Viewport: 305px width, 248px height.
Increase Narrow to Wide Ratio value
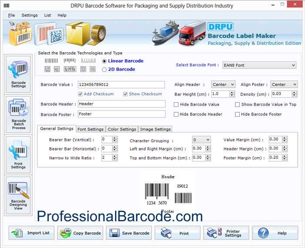pyautogui.click(x=115, y=156)
